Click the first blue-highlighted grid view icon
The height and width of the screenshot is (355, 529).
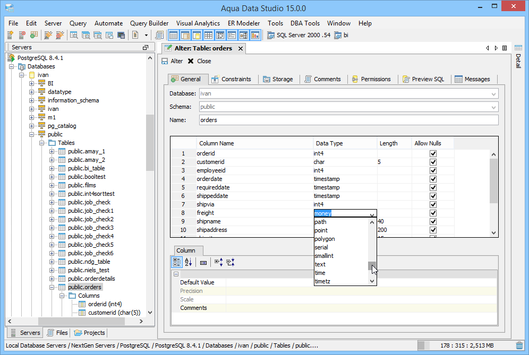173,35
